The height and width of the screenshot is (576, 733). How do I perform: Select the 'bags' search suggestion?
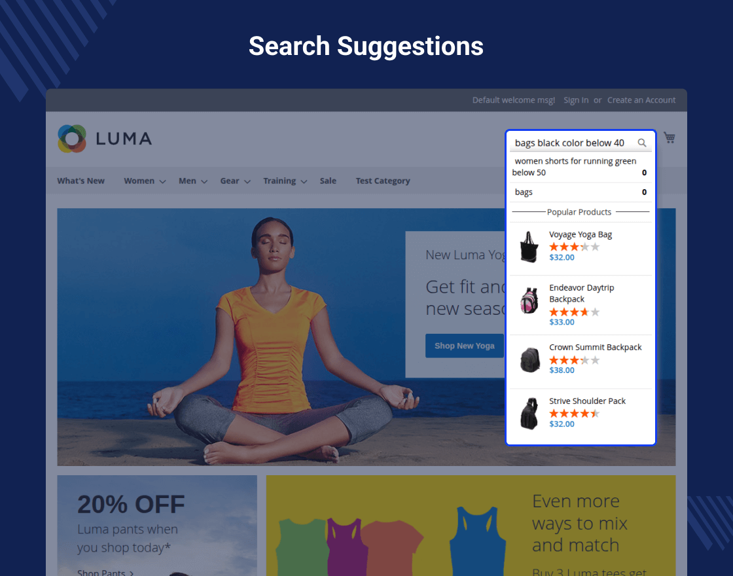coord(580,192)
